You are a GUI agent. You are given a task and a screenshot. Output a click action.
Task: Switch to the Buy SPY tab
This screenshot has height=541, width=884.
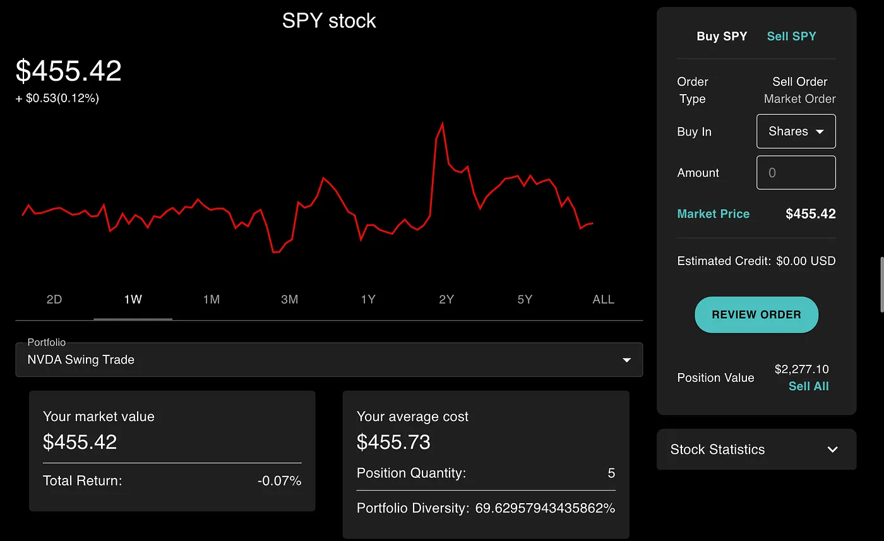722,37
